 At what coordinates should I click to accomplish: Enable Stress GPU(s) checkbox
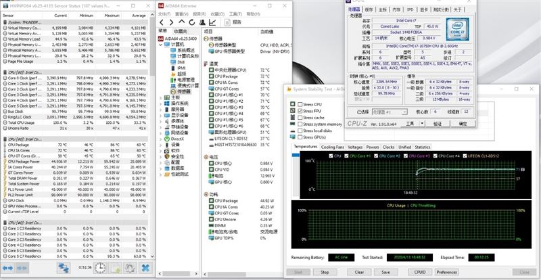[x=300, y=137]
